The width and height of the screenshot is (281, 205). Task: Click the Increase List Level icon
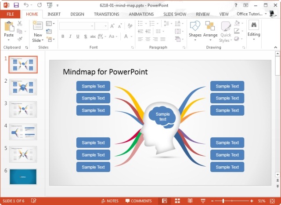coord(148,31)
